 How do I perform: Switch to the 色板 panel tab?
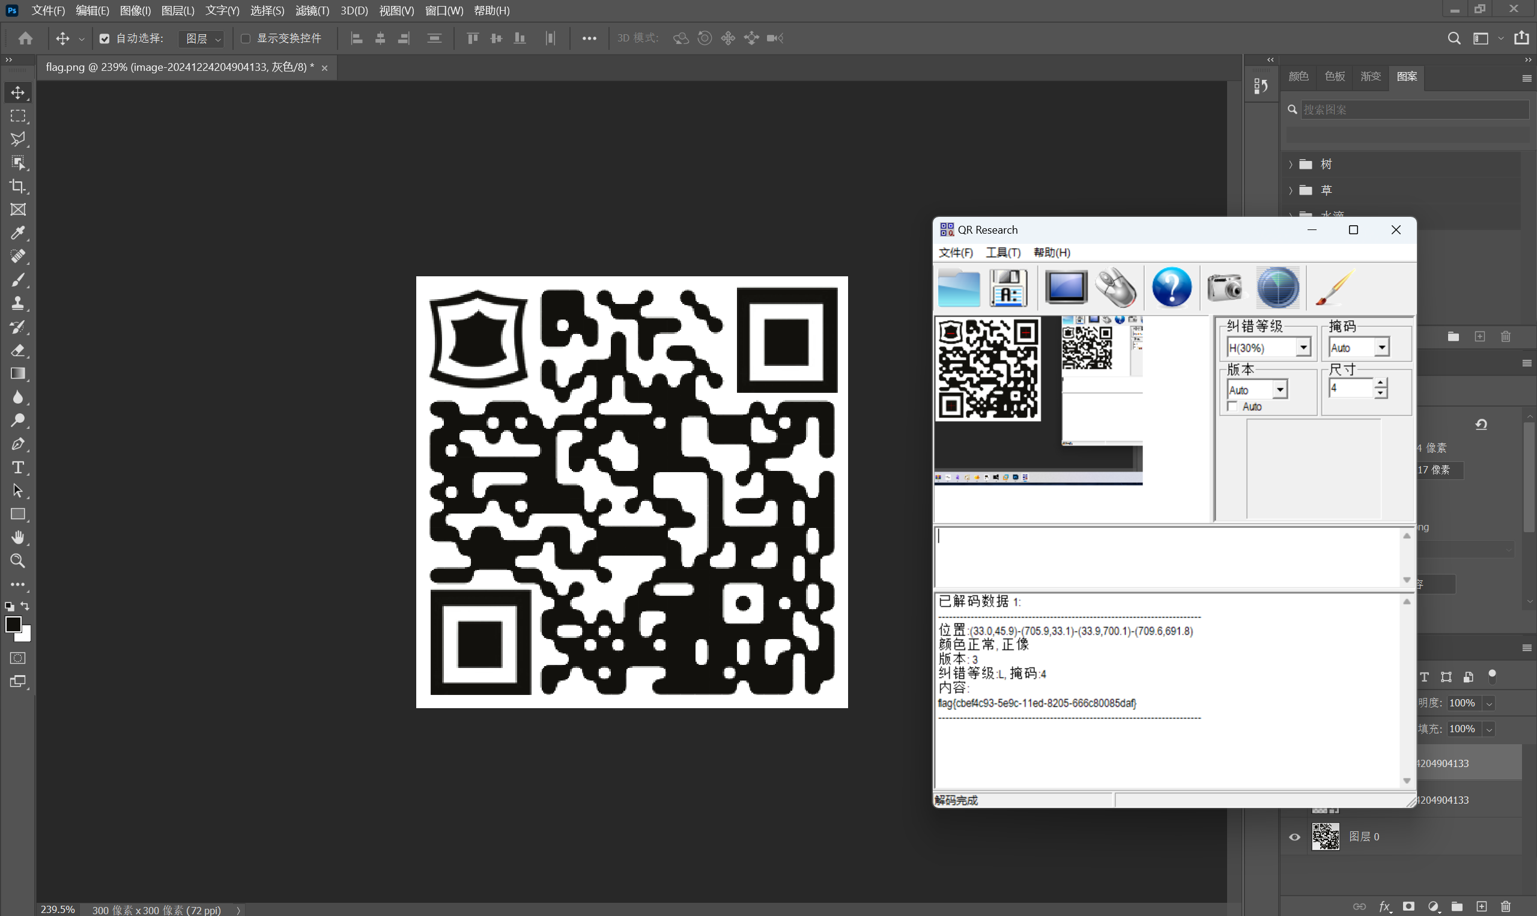click(1335, 76)
